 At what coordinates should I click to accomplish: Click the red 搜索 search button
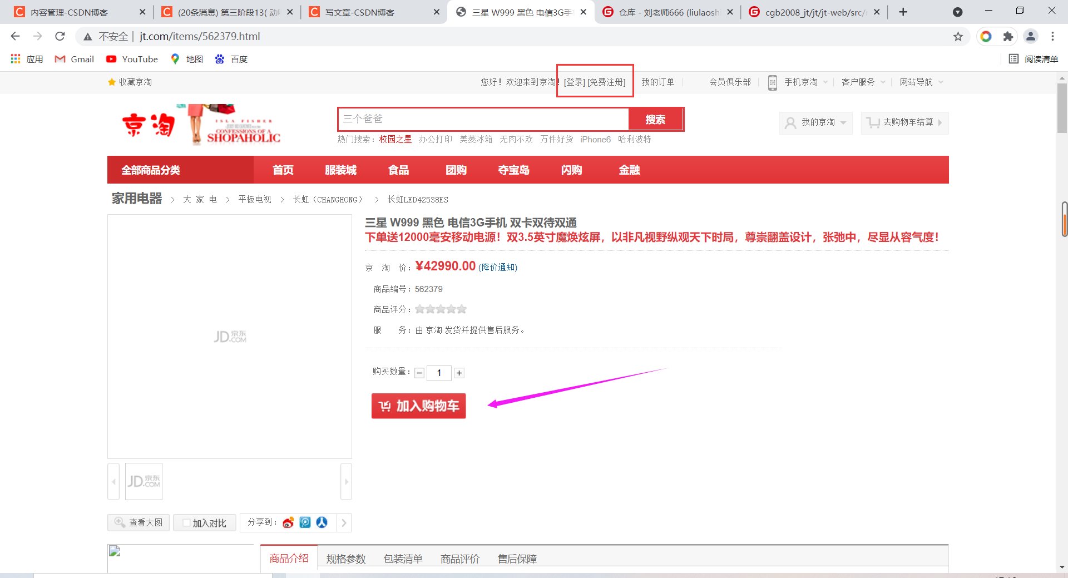tap(655, 119)
